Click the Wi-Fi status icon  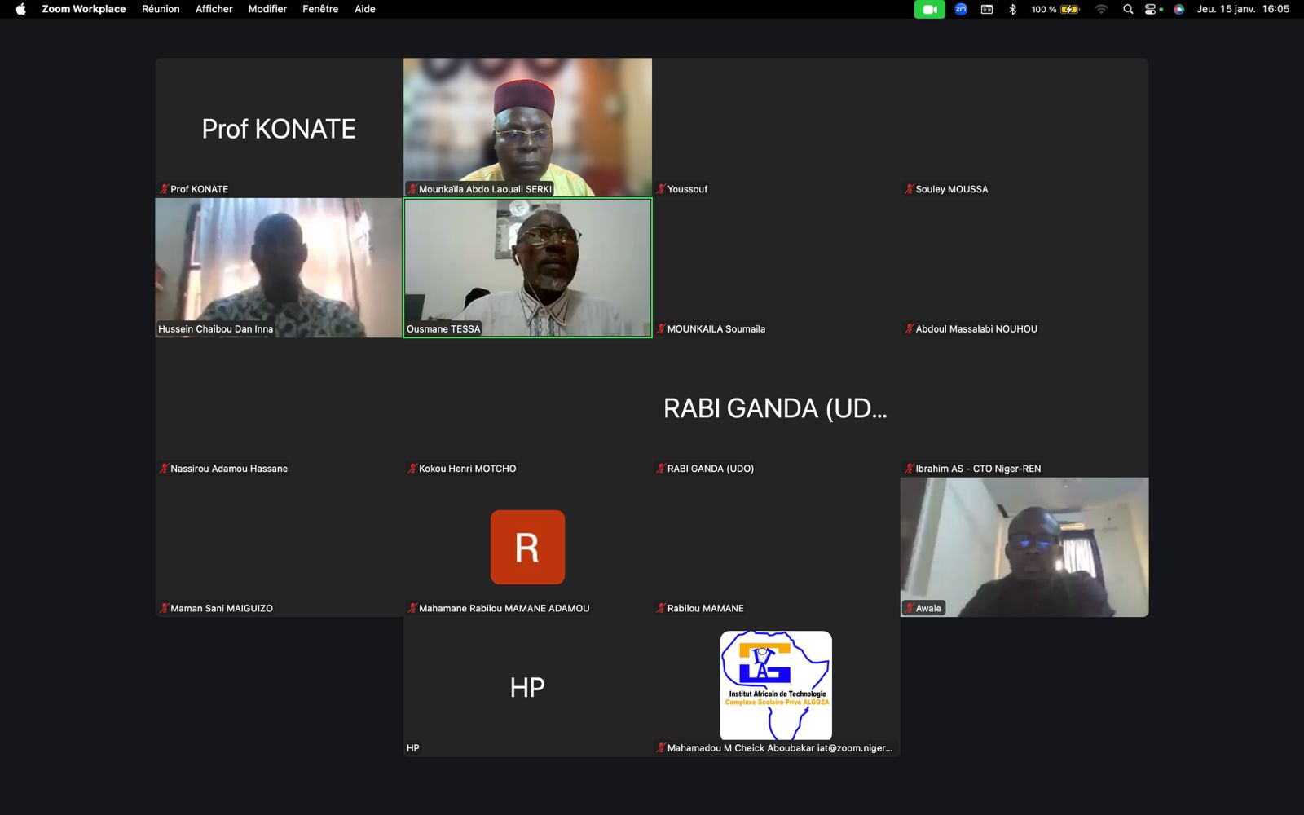pos(1101,10)
